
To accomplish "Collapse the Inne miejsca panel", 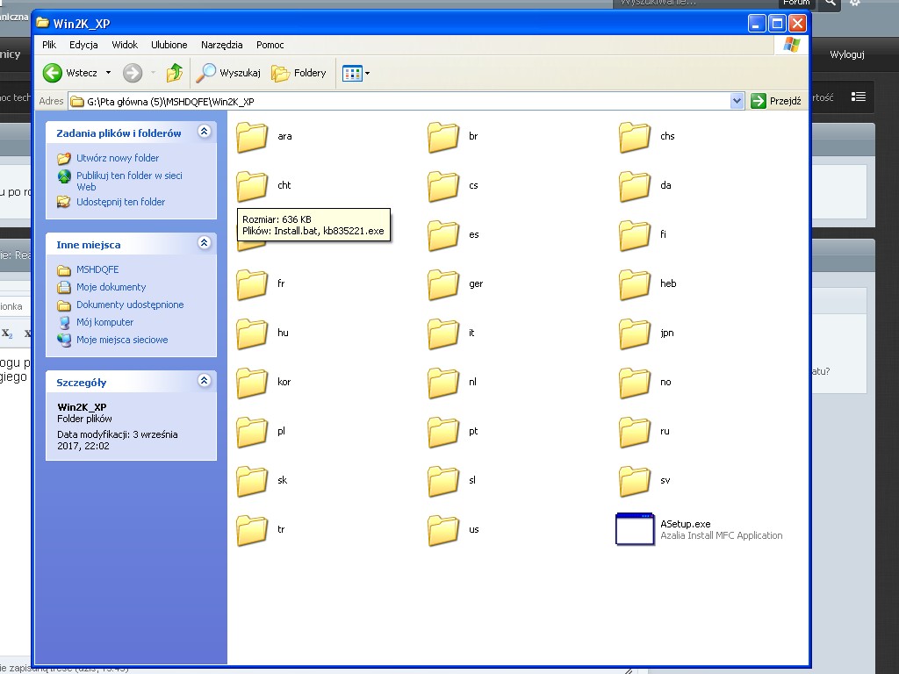I will point(204,243).
